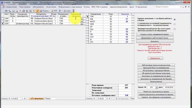
Task: Click Зачислены по направлениям (по фио) button
Action: pyautogui.click(x=156, y=76)
